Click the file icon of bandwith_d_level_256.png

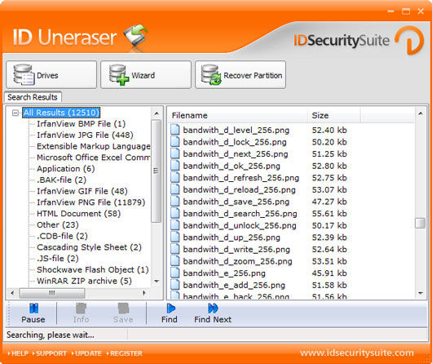pyautogui.click(x=175, y=130)
